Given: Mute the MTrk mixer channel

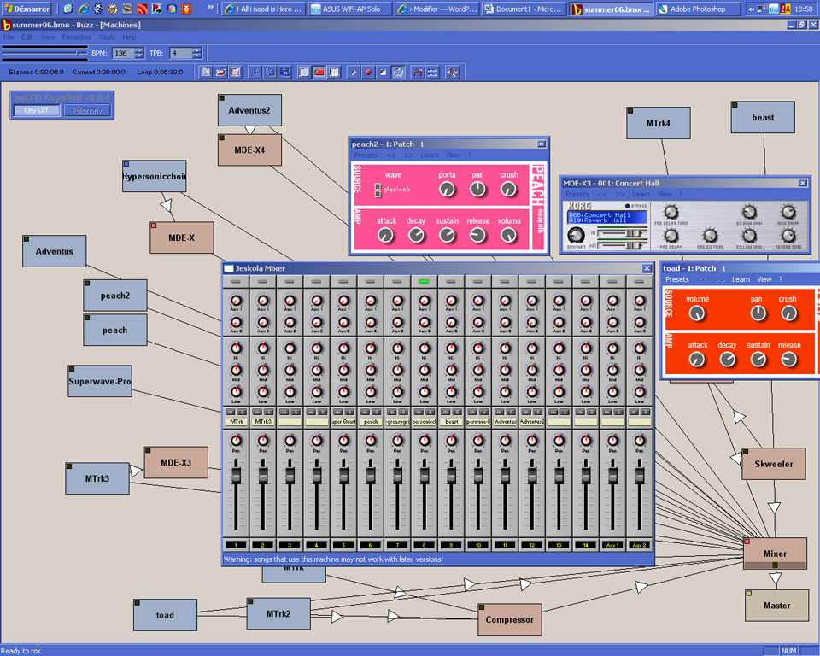Looking at the screenshot, I should click(x=230, y=413).
